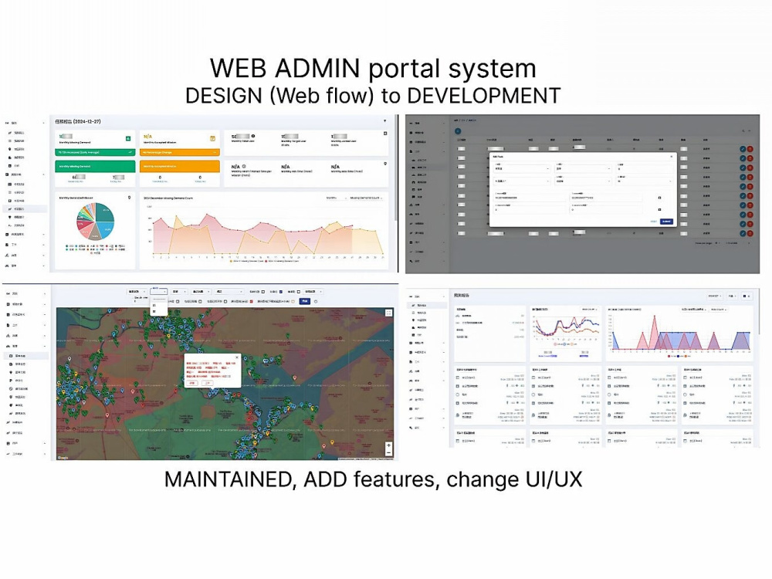Click the blue pencil edit icon in the first table row
Viewport: 772px width, 579px height.
[743, 149]
